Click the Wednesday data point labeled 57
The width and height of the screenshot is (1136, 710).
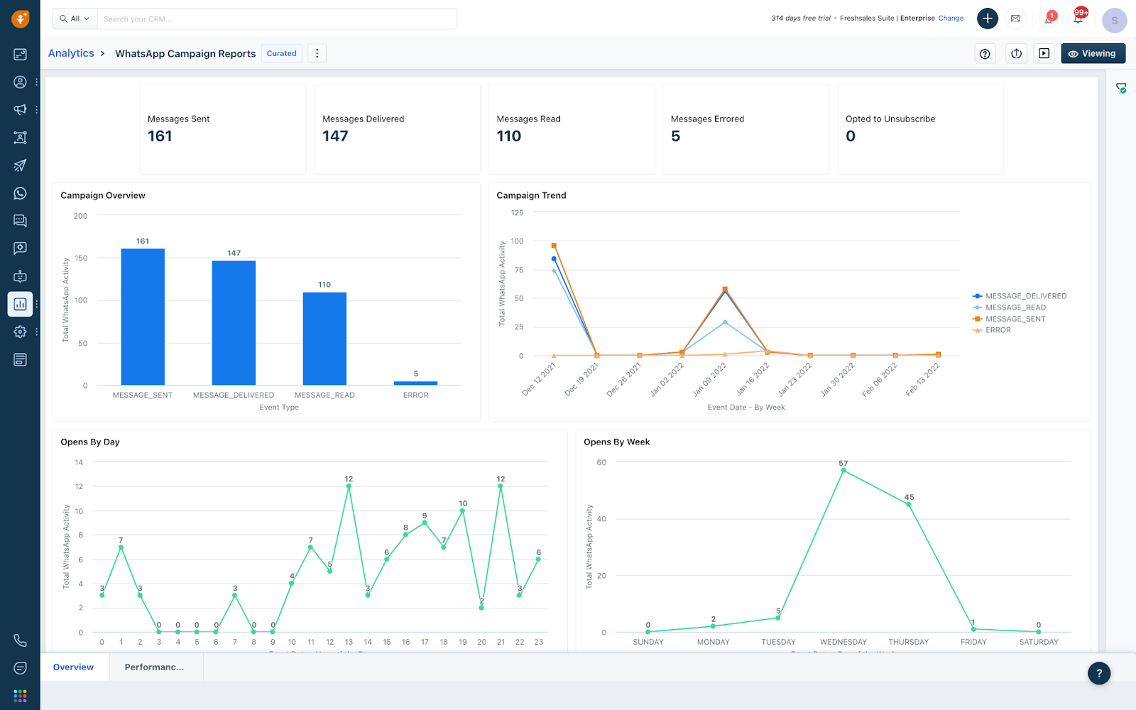[x=843, y=470]
